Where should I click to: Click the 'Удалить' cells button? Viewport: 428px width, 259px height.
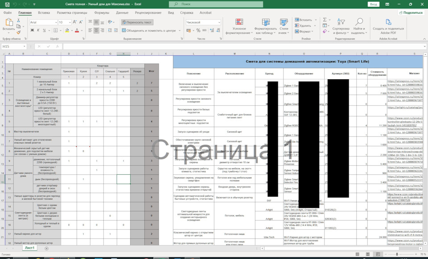pos(303,26)
